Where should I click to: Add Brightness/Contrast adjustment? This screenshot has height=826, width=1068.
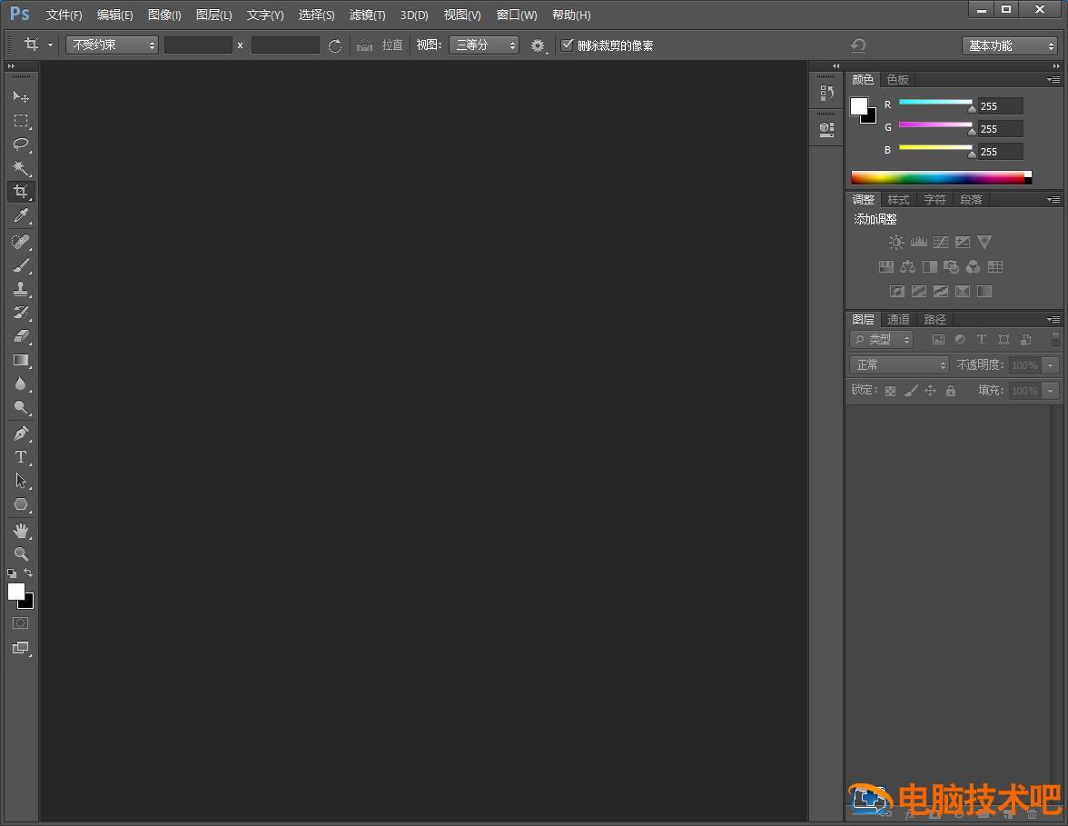(896, 242)
